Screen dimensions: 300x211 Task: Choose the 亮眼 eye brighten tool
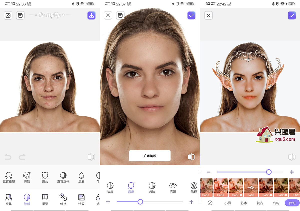(x=173, y=188)
